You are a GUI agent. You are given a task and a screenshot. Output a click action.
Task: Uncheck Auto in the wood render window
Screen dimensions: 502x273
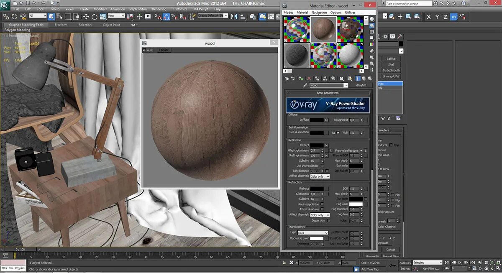[146, 50]
